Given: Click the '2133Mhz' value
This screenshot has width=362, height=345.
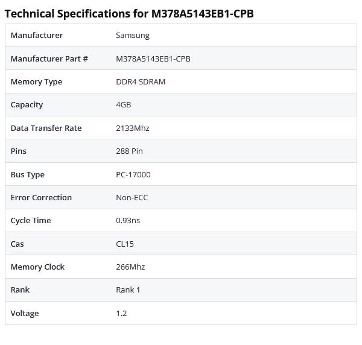Looking at the screenshot, I should (133, 128).
